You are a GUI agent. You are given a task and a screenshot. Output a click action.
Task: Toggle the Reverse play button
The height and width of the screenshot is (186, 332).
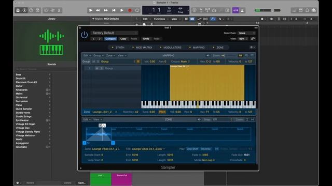click(x=205, y=149)
